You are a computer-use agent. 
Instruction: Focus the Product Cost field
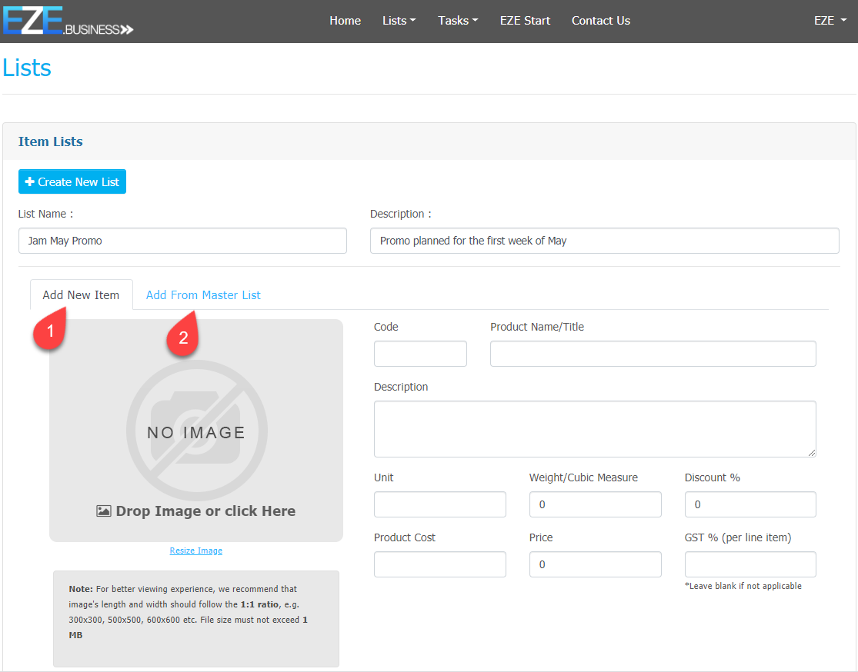point(439,564)
